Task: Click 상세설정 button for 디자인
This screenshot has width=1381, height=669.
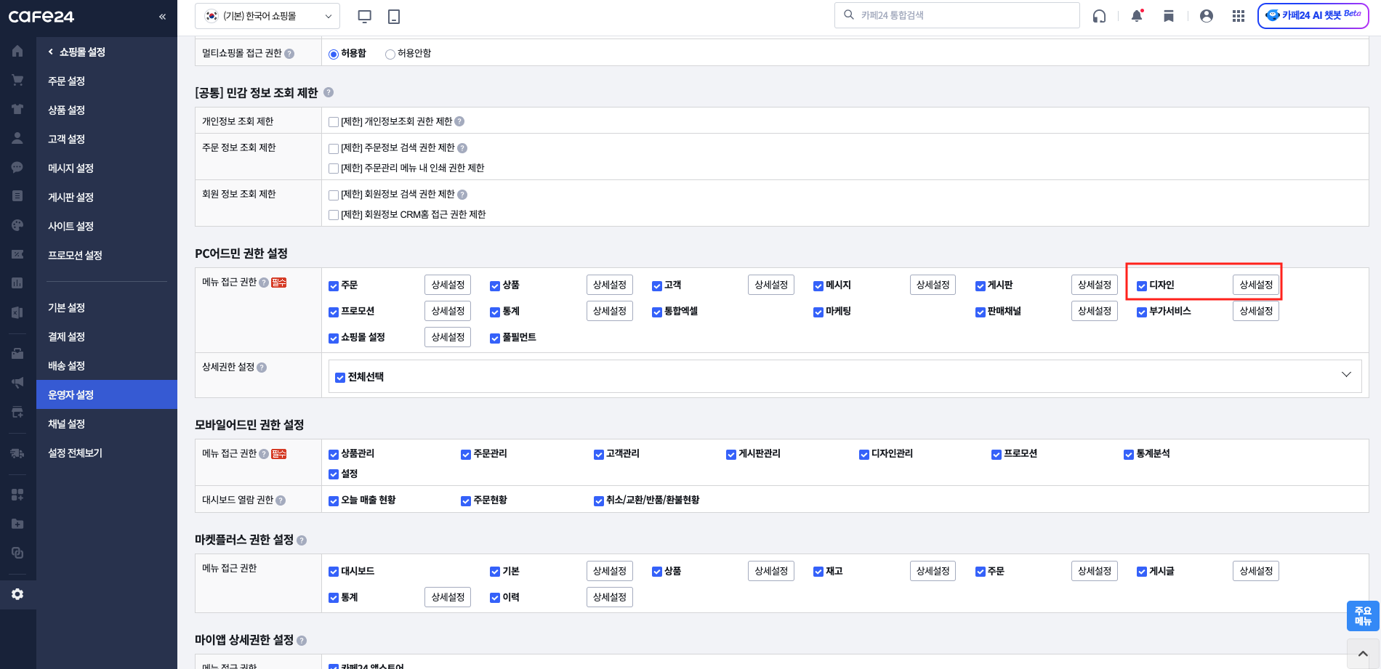Action: click(x=1256, y=285)
